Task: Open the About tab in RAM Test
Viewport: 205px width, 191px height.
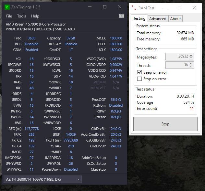Action: [175, 19]
